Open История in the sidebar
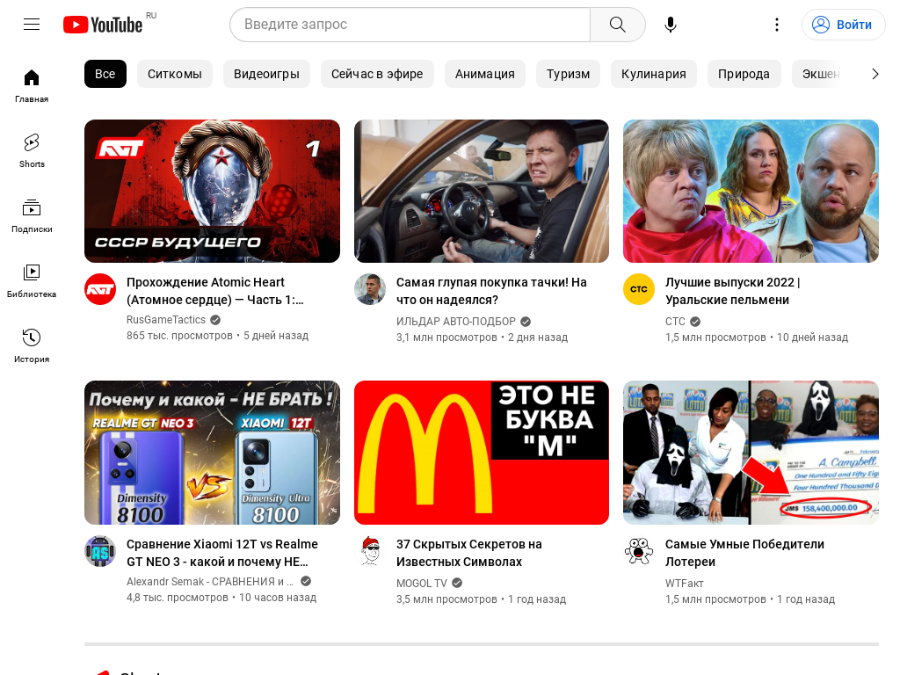 pos(32,345)
